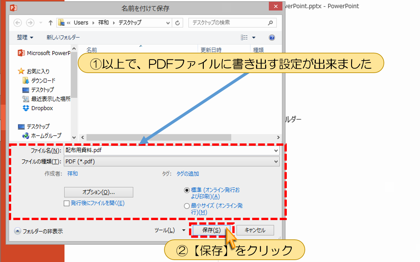Expand the ファイル名 dropdown arrow
The image size is (420, 262).
pyautogui.click(x=276, y=151)
